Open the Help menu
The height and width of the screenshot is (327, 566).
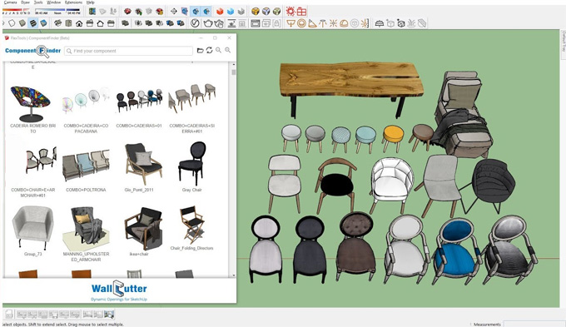tap(90, 2)
